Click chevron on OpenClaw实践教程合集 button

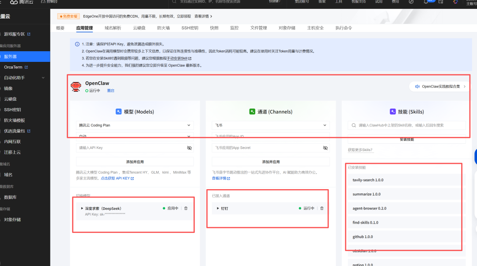[465, 87]
